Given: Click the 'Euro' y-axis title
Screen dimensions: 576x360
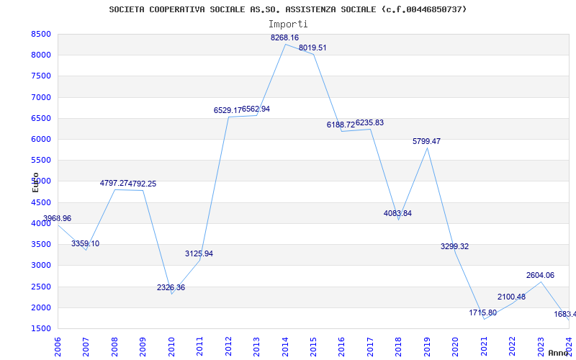Looking at the screenshot, I should pyautogui.click(x=35, y=182).
